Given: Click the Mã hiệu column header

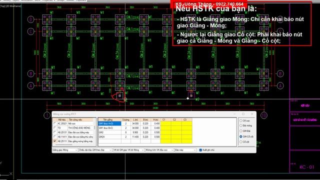Looking at the screenshot, I should click(x=62, y=119).
